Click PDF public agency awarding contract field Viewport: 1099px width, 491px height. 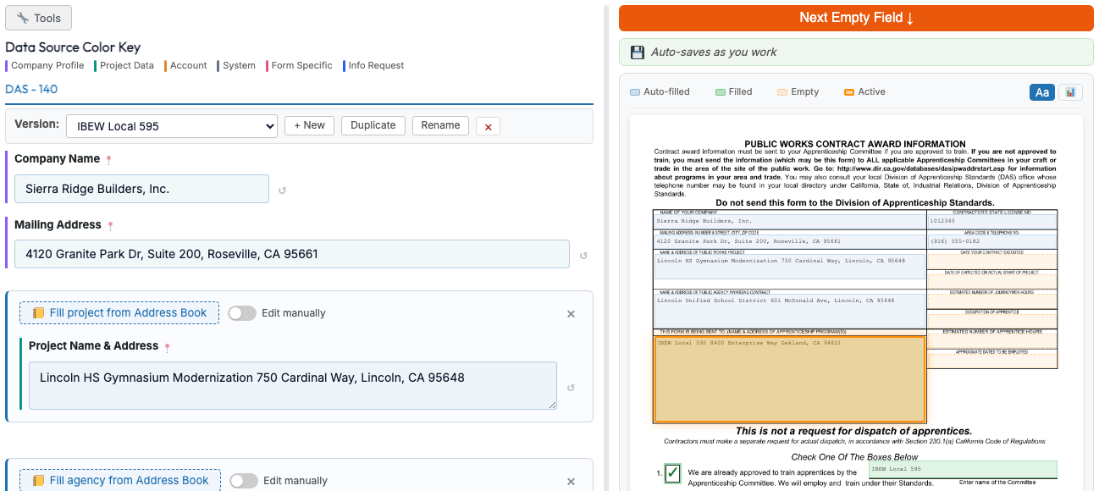point(790,310)
